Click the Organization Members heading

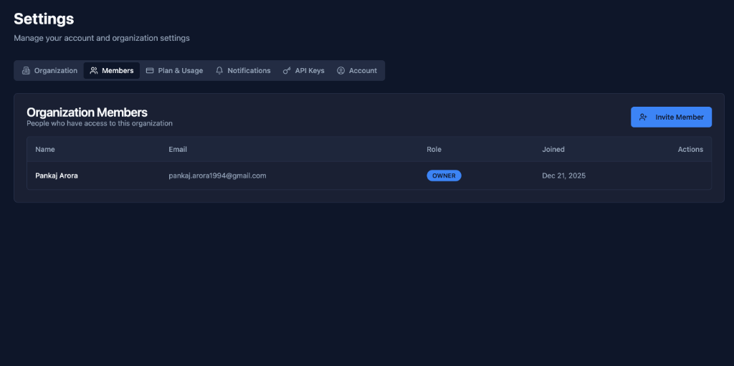click(87, 112)
